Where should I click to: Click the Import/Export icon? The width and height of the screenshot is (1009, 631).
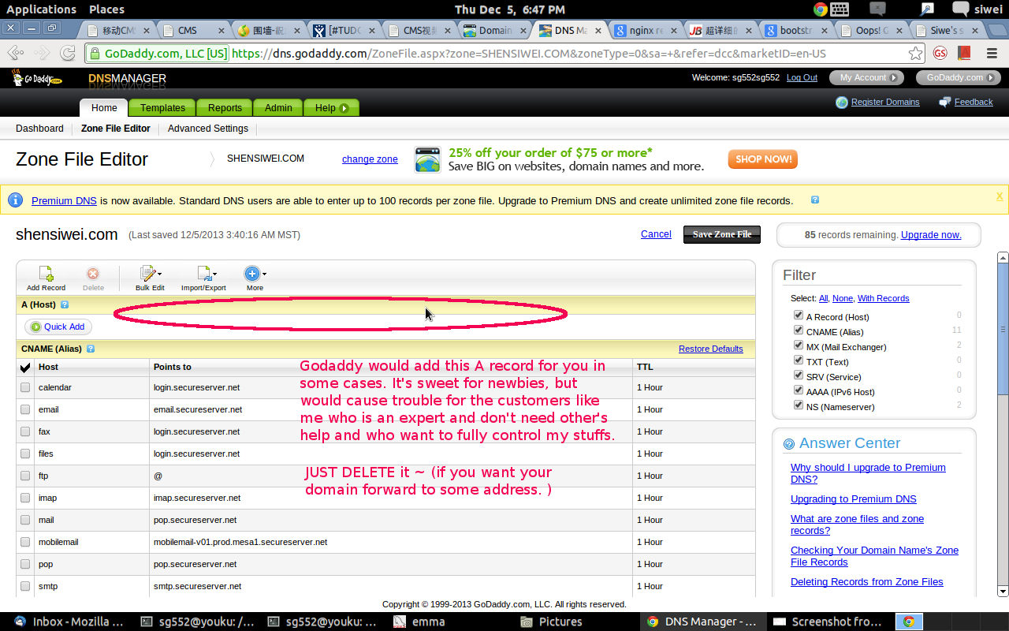coord(203,272)
